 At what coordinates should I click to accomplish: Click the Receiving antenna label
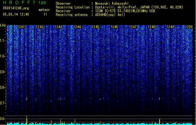[x=72, y=15]
